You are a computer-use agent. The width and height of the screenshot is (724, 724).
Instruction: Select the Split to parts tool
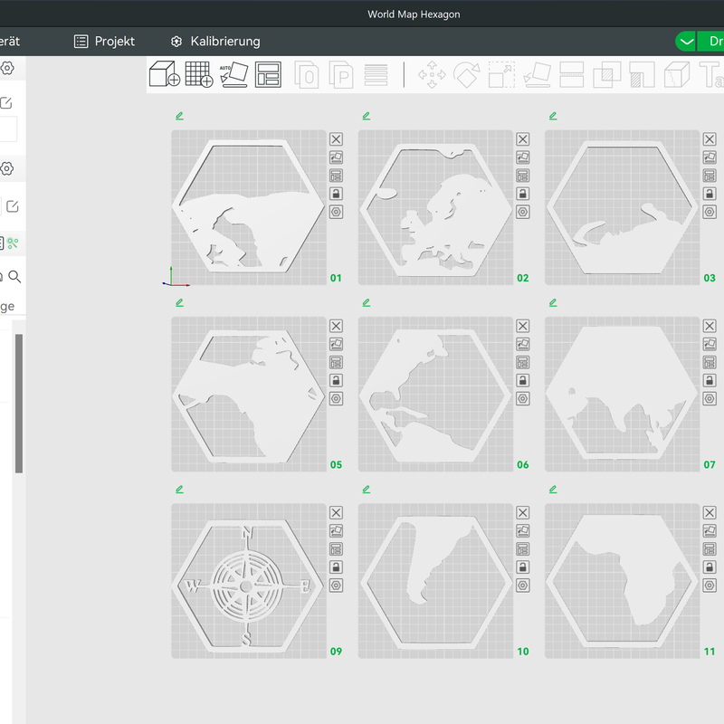coord(341,74)
